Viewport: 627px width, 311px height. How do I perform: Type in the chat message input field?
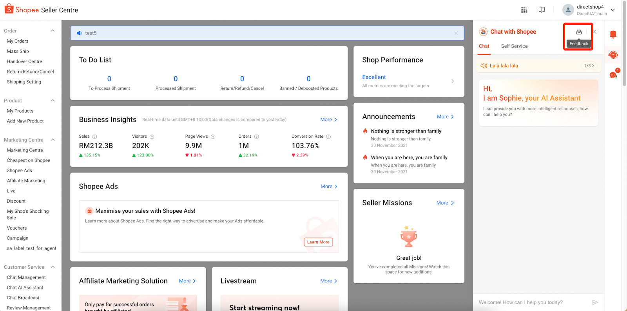tap(533, 302)
